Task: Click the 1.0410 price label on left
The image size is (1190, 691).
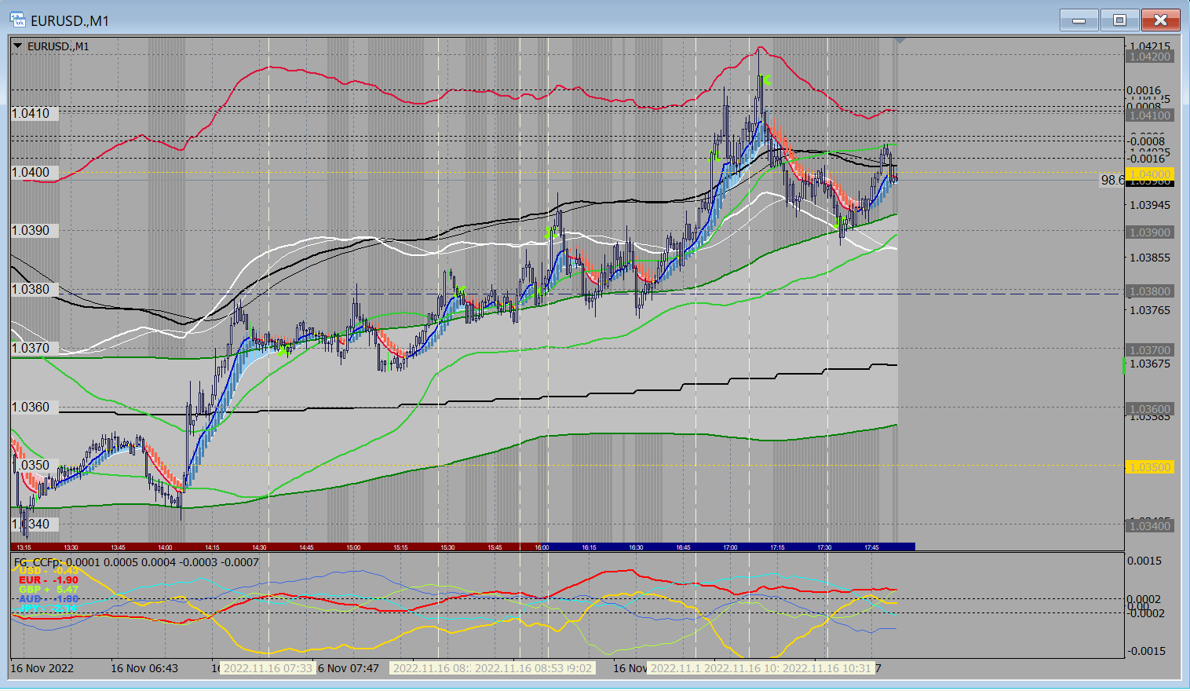Action: coord(31,114)
